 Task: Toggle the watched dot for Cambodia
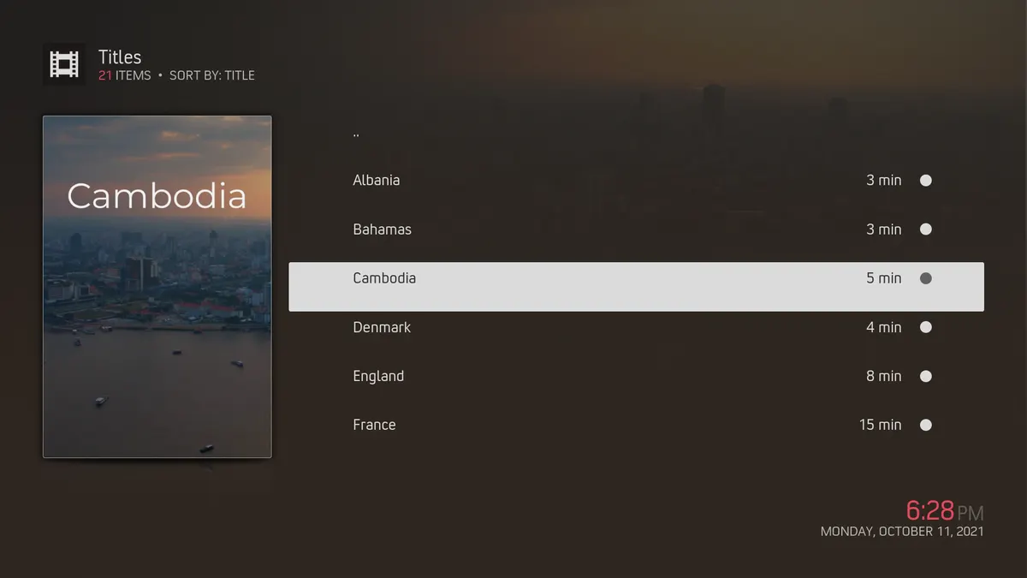[x=925, y=278]
